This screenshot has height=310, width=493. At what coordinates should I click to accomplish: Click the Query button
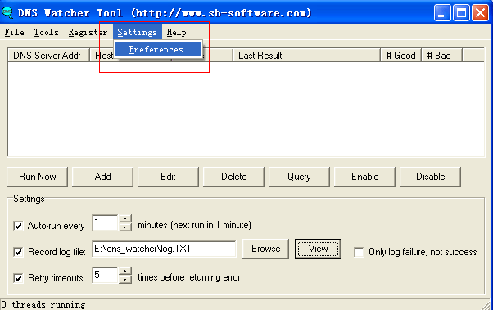point(300,177)
